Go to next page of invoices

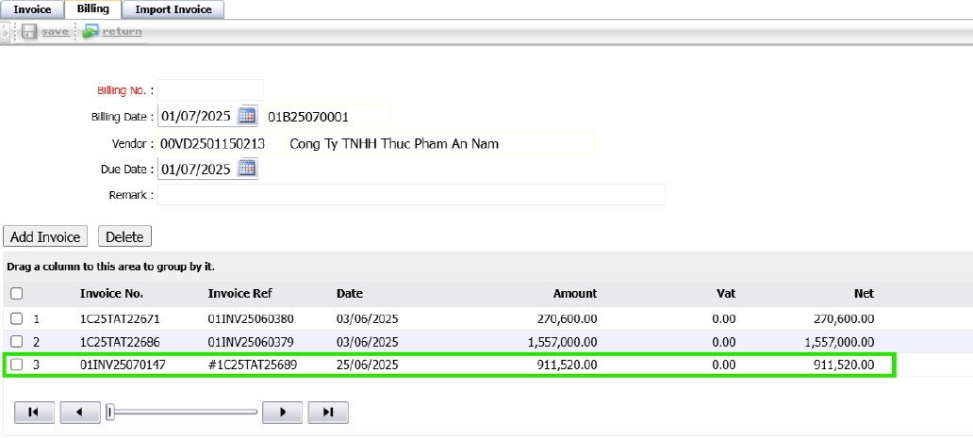point(282,413)
